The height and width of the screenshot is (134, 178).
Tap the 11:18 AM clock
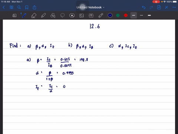point(6,2)
